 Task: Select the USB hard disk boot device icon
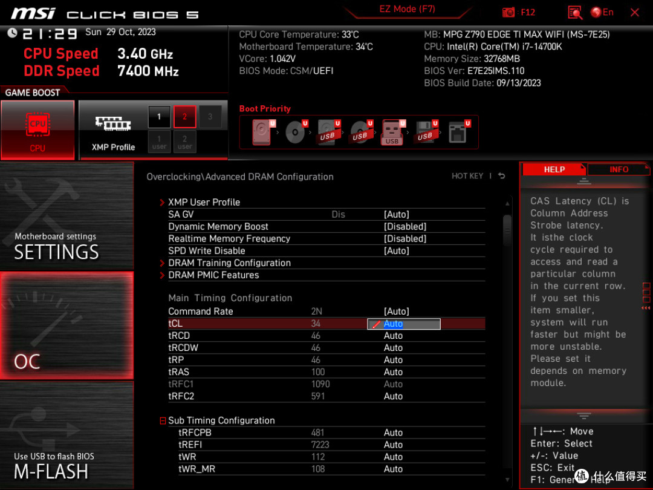(x=329, y=132)
